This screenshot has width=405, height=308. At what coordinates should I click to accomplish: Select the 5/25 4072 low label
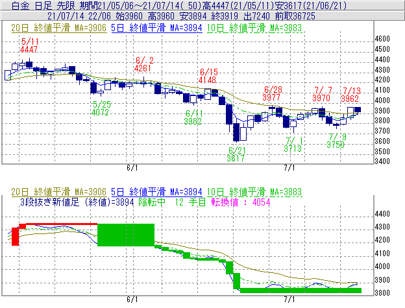[101, 108]
